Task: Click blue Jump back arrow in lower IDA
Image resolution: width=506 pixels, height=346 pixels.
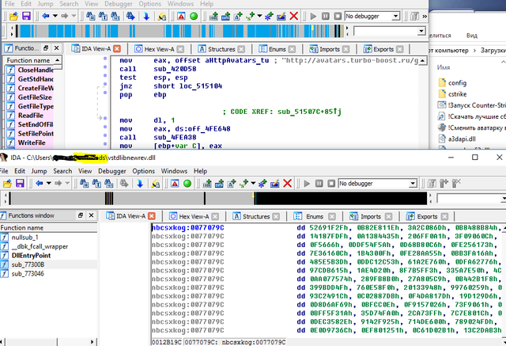Action: [40, 184]
